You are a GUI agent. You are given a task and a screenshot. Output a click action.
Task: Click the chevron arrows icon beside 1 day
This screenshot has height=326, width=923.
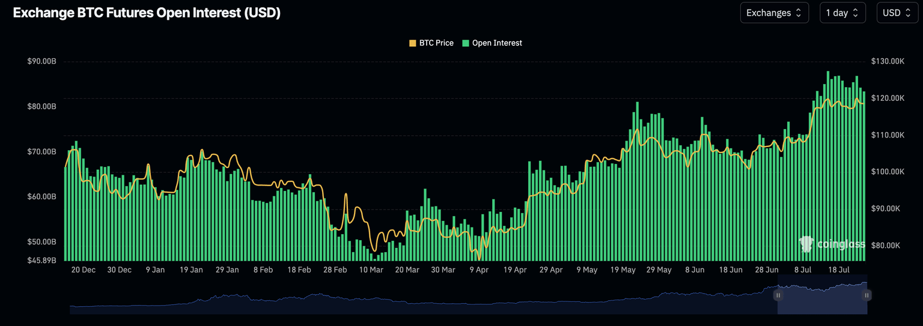pyautogui.click(x=856, y=13)
